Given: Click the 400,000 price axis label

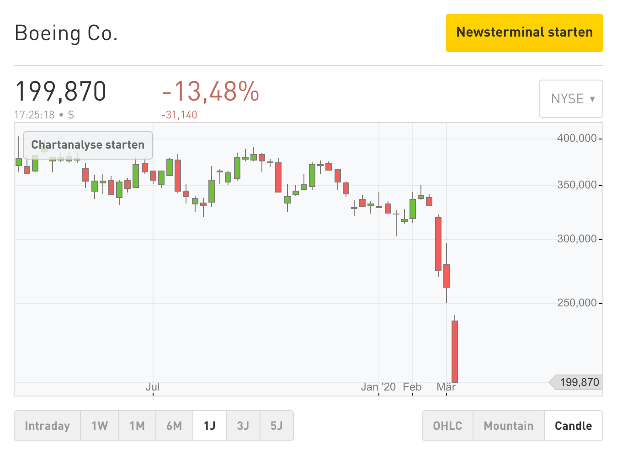Looking at the screenshot, I should tap(577, 138).
